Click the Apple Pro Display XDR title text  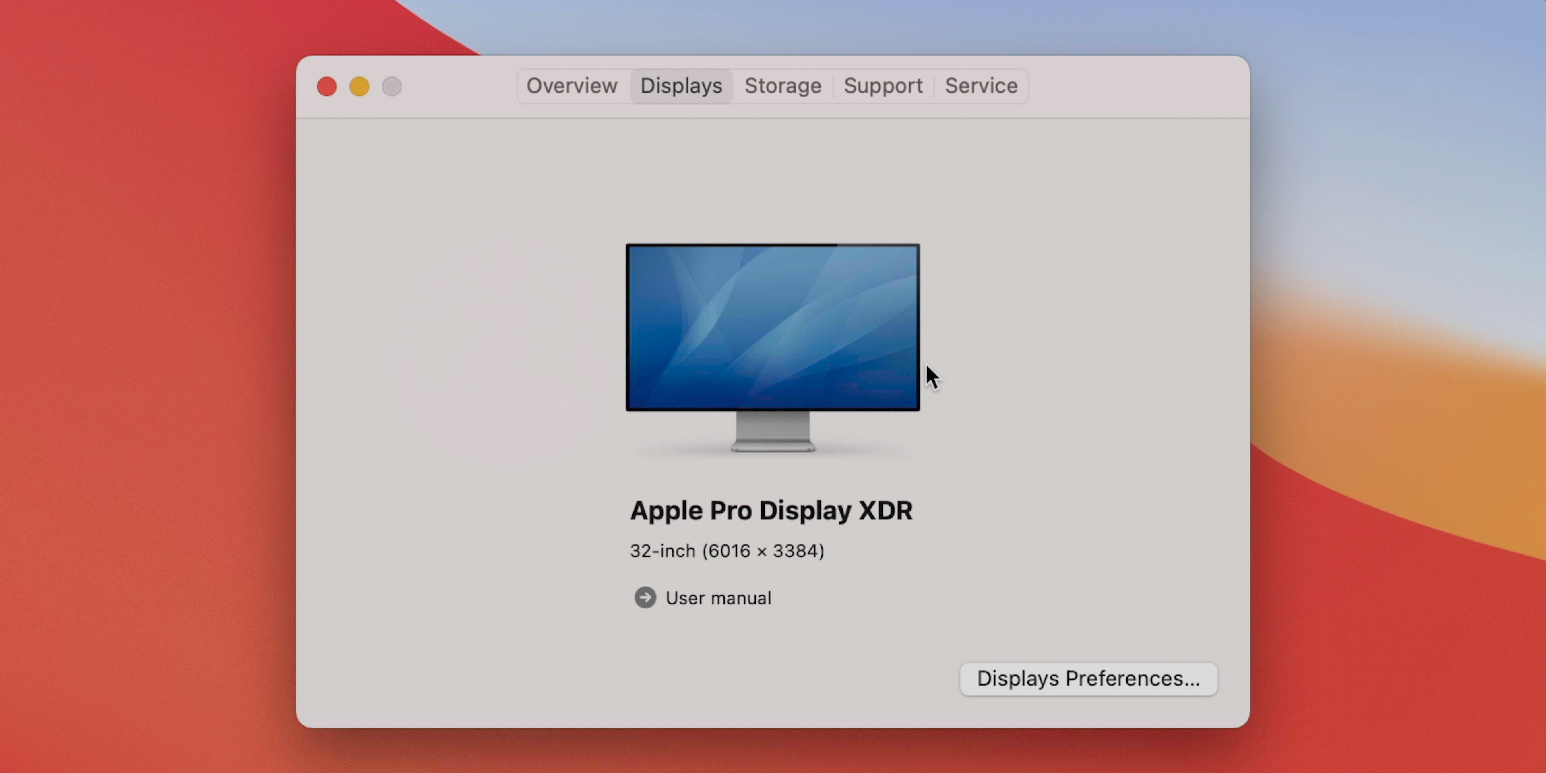point(771,511)
